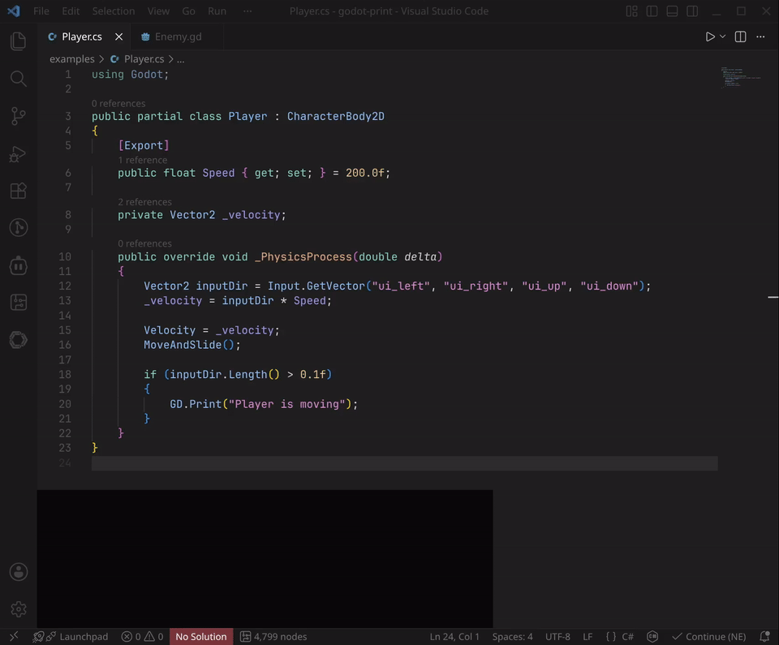
Task: Expand the overflow menu ellipsis in menu bar
Action: tap(247, 11)
